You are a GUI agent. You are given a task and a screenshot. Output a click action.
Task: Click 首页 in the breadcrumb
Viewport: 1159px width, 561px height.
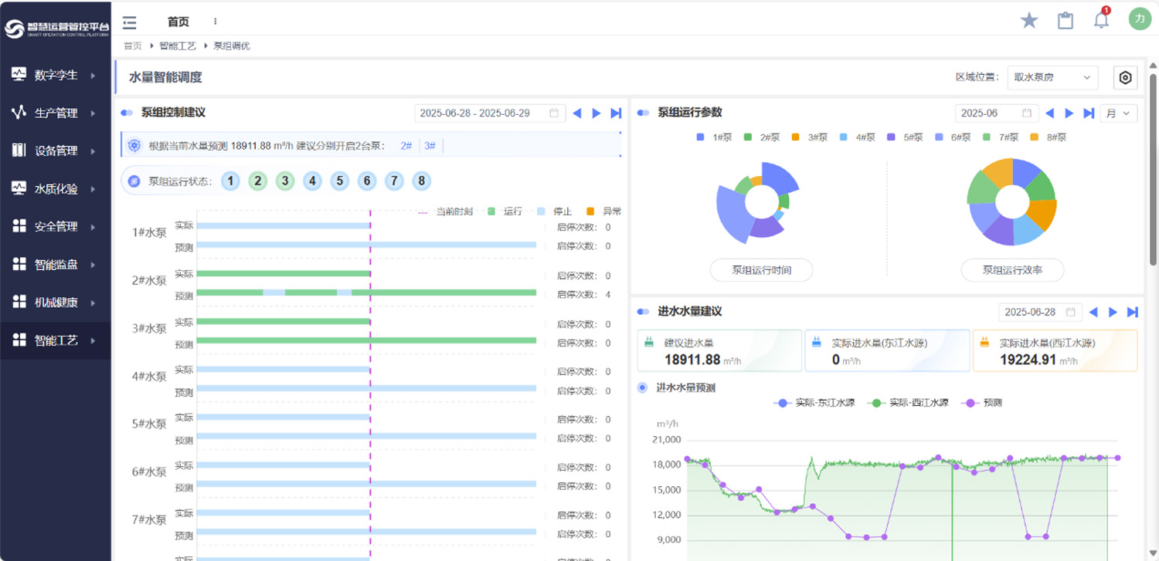[133, 46]
